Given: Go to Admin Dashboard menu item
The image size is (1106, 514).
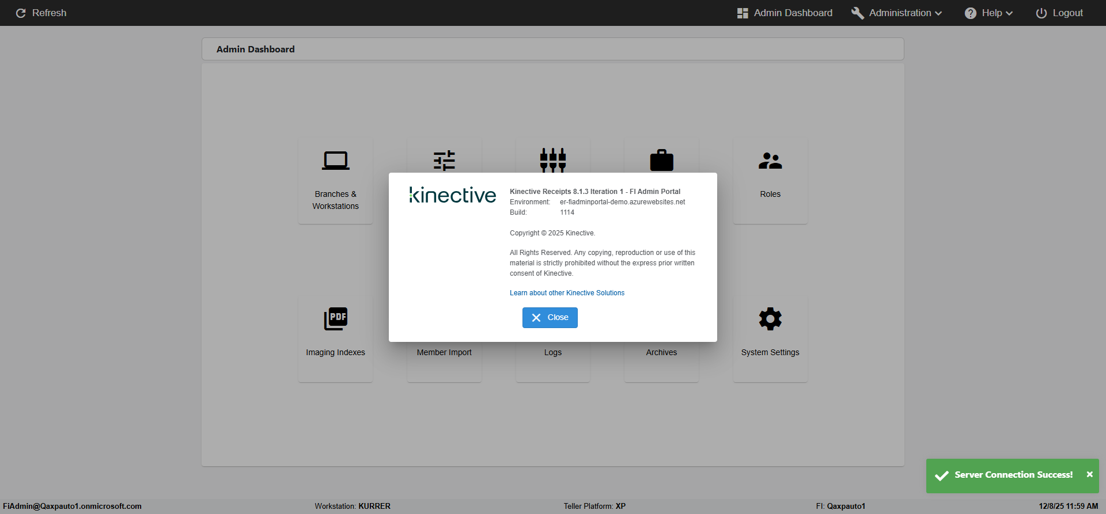Looking at the screenshot, I should tap(785, 13).
